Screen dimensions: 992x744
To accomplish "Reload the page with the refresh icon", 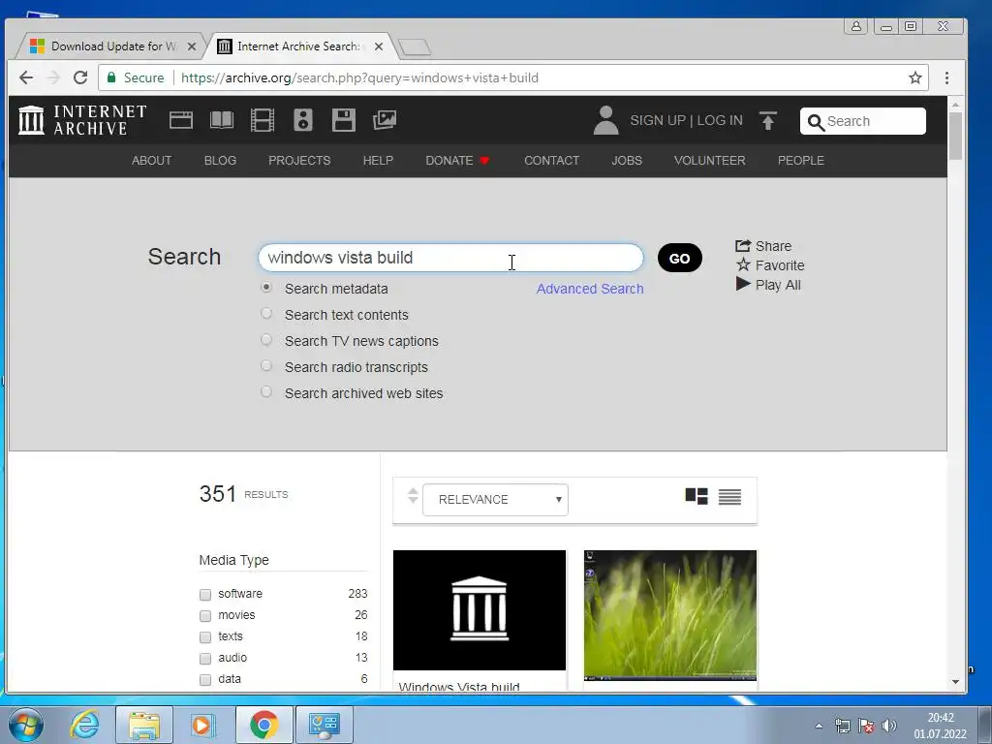I will [80, 77].
